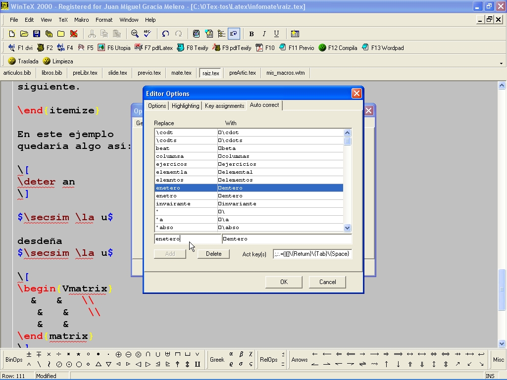Viewport: 507px width, 380px height.
Task: Click OK in Editor Options
Action: point(284,282)
